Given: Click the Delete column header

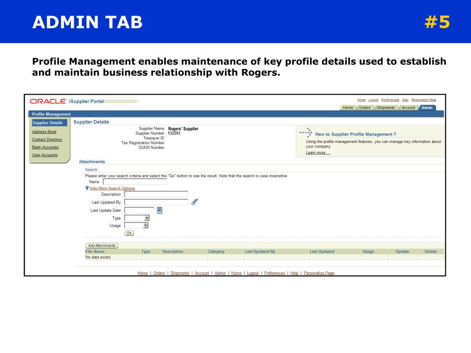Looking at the screenshot, I should tap(431, 251).
